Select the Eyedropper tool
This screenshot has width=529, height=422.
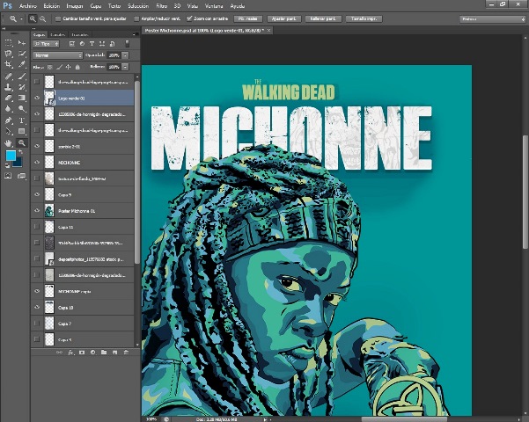click(x=22, y=64)
